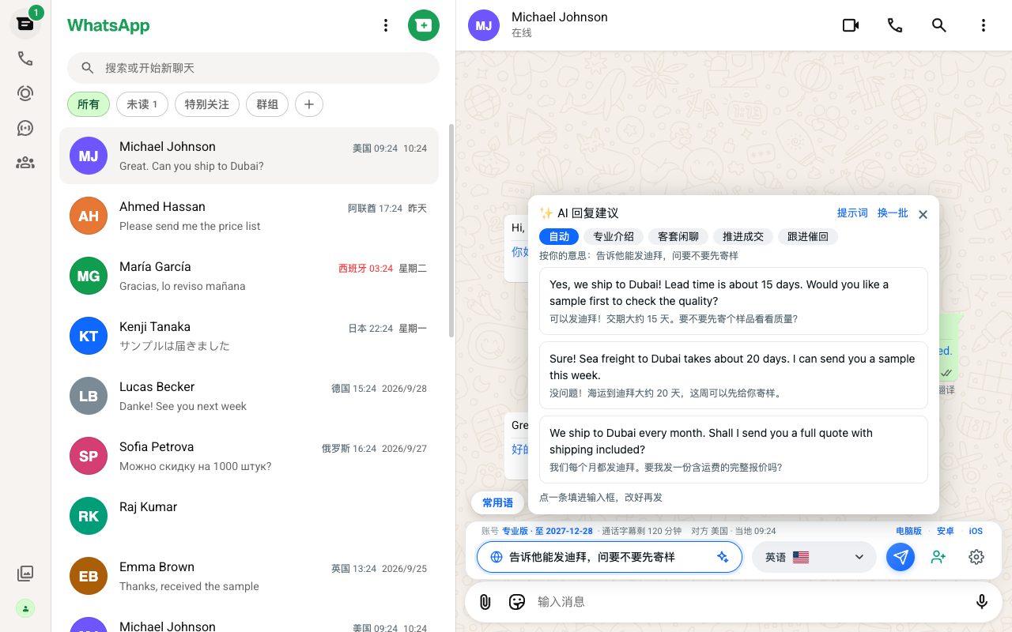Open the media gallery icon in sidebar
The width and height of the screenshot is (1012, 632).
coord(25,574)
